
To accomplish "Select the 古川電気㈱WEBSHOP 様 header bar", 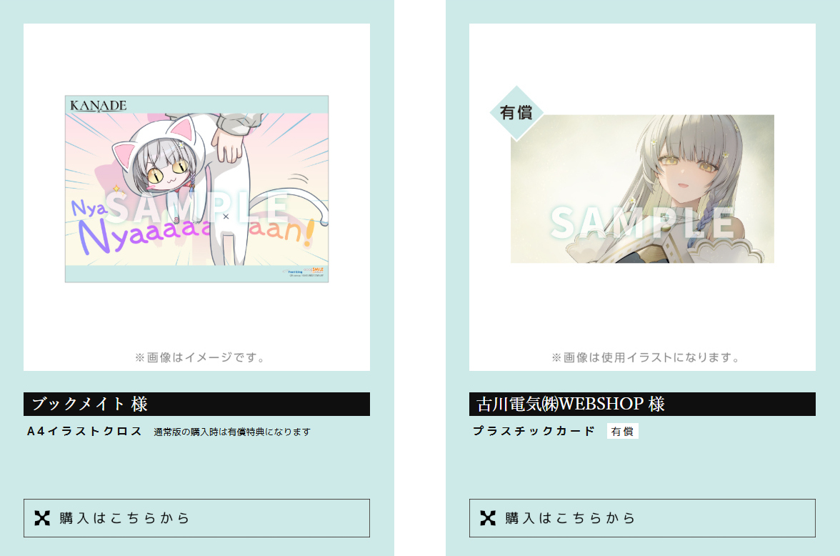I will click(x=642, y=404).
